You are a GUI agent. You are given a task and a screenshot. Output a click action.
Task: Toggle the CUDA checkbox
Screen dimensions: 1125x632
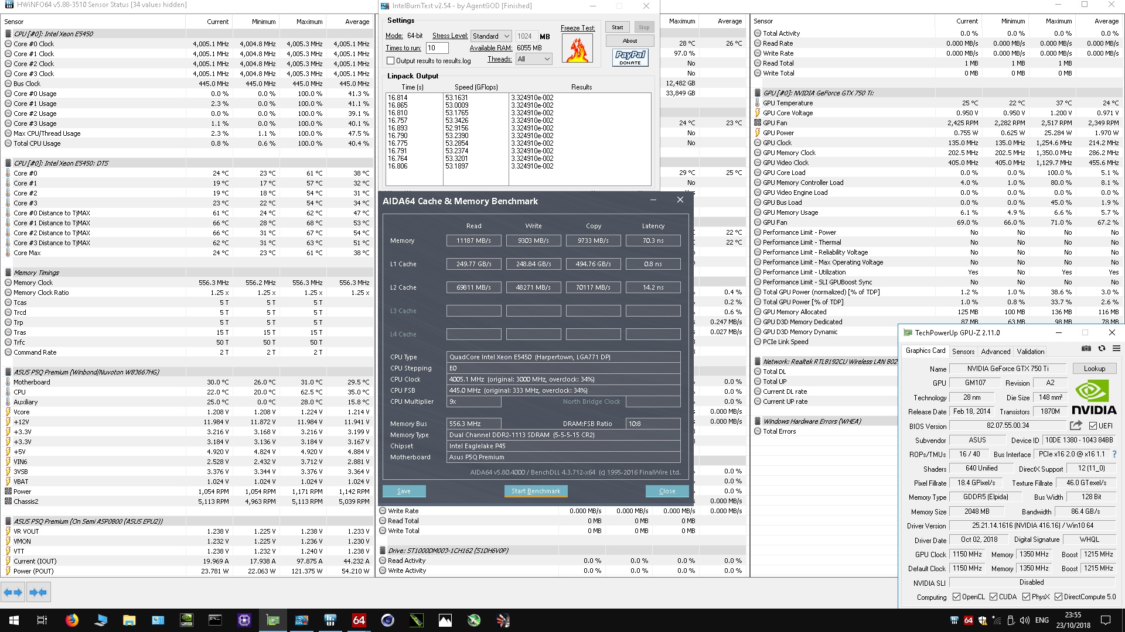[x=993, y=597]
